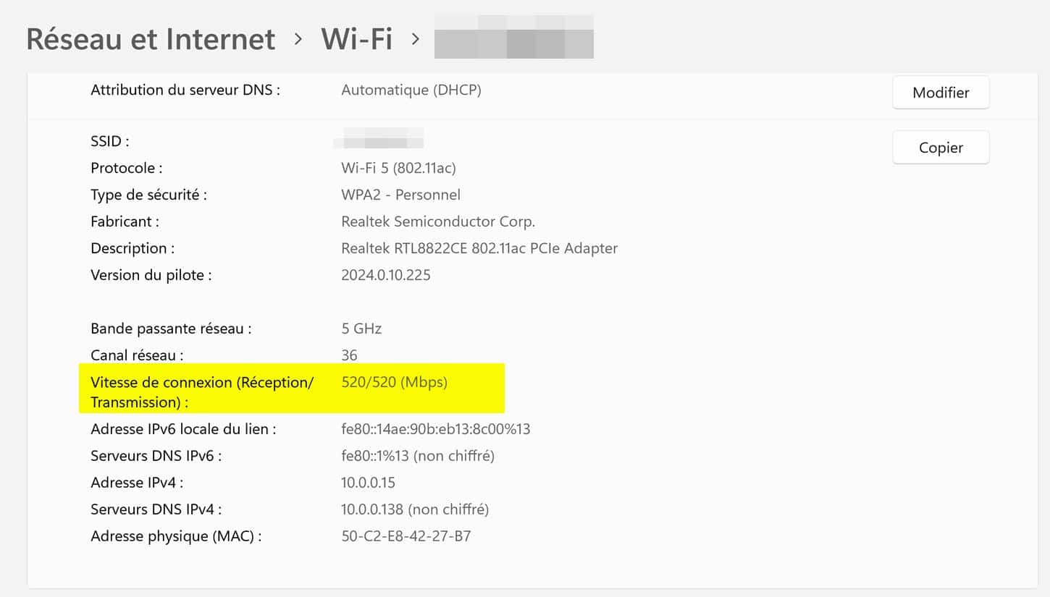Screen dimensions: 1050x597
Task: Click the 5 GHz network band value
Action: point(361,329)
